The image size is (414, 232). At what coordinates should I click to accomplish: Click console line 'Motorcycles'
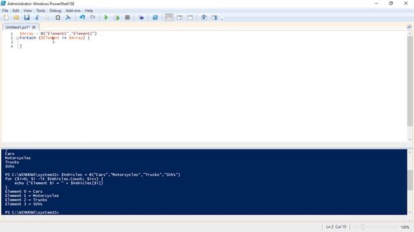point(17,158)
